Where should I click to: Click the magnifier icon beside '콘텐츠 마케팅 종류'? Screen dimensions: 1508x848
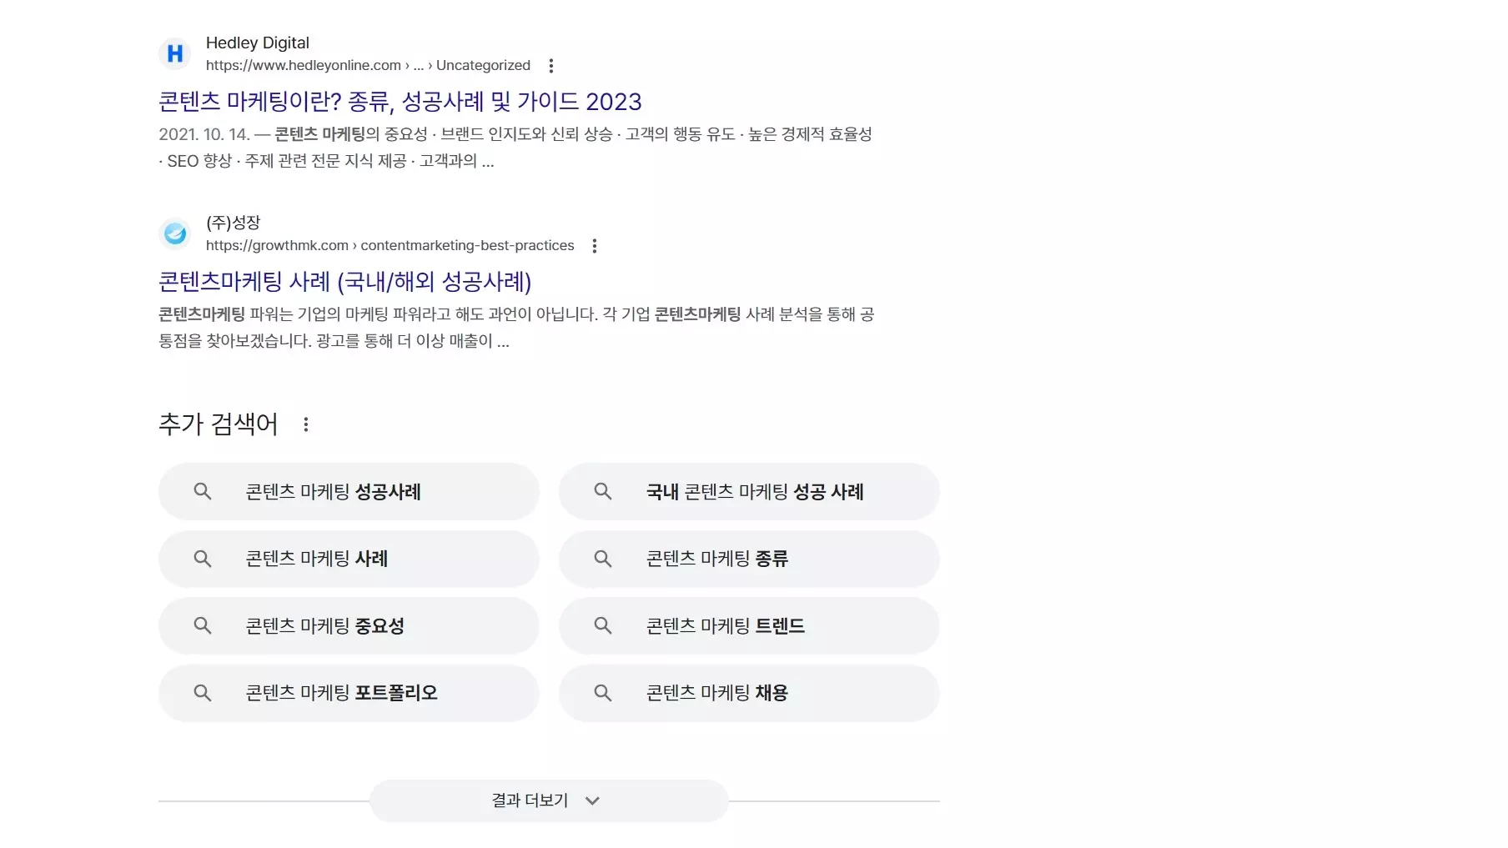[602, 559]
